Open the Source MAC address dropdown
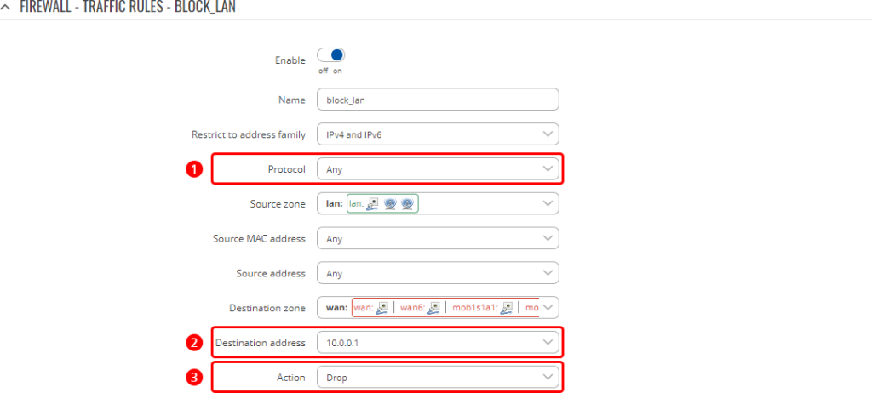This screenshot has width=872, height=393. point(438,238)
